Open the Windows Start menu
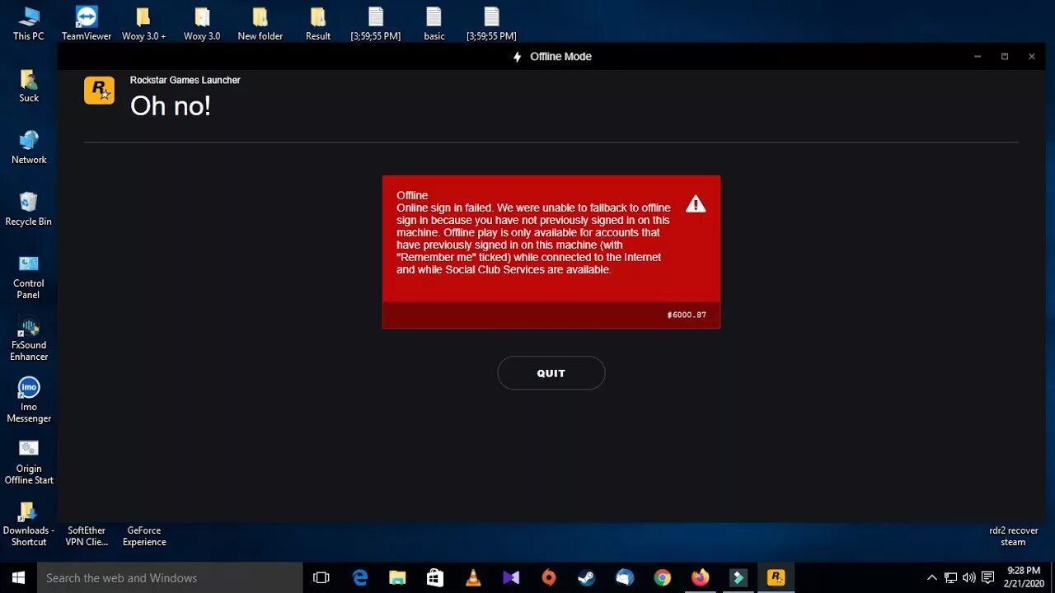The height and width of the screenshot is (593, 1055). click(18, 577)
